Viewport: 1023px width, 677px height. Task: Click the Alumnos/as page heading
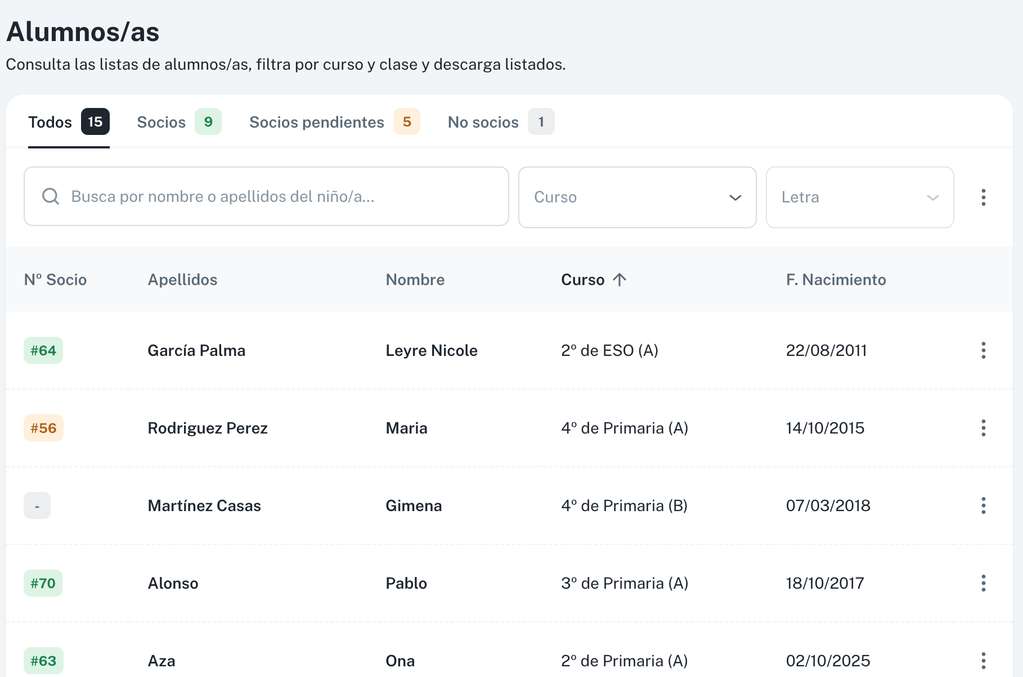(x=83, y=31)
